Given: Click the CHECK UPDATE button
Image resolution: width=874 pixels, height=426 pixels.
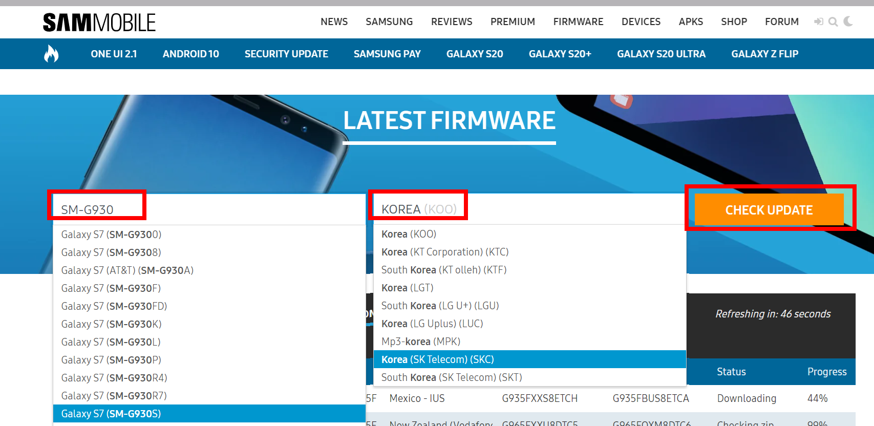Looking at the screenshot, I should [x=769, y=210].
